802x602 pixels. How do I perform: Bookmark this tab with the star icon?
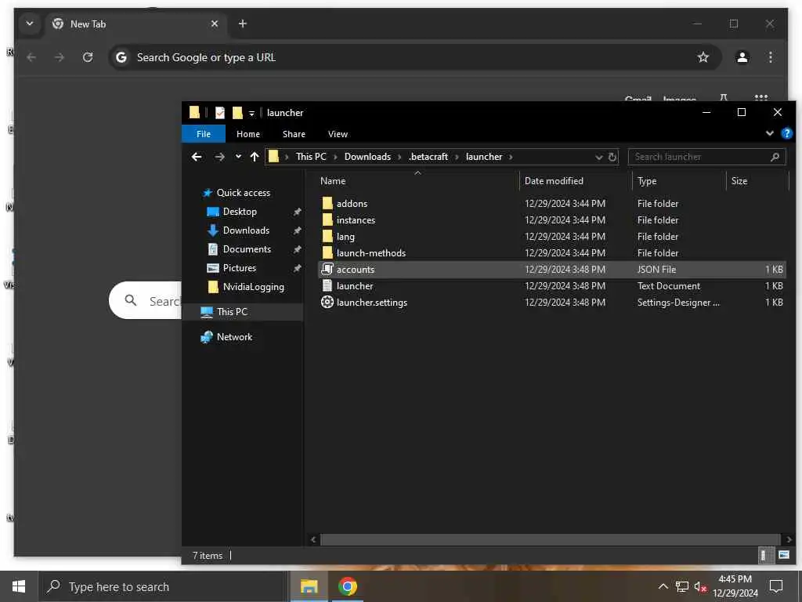[703, 57]
